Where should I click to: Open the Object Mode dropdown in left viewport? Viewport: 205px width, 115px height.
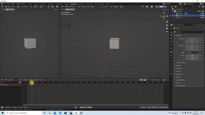[11, 6]
